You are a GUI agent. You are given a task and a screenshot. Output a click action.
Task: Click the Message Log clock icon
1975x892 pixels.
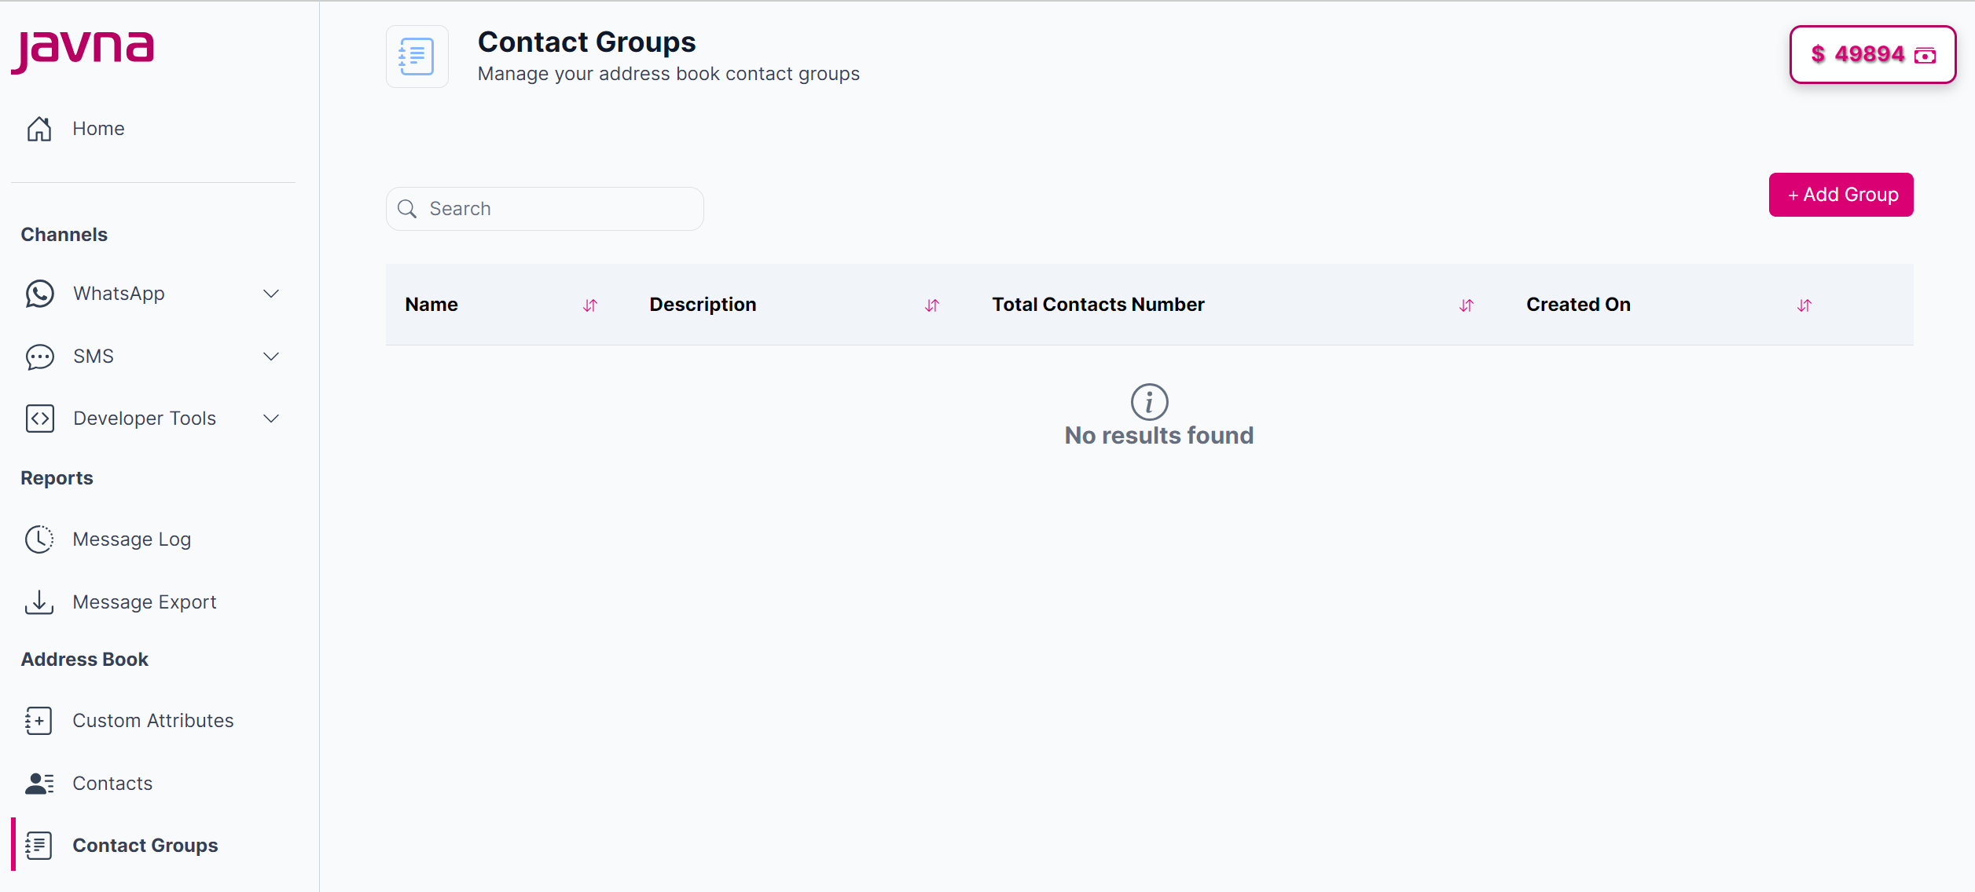tap(39, 539)
